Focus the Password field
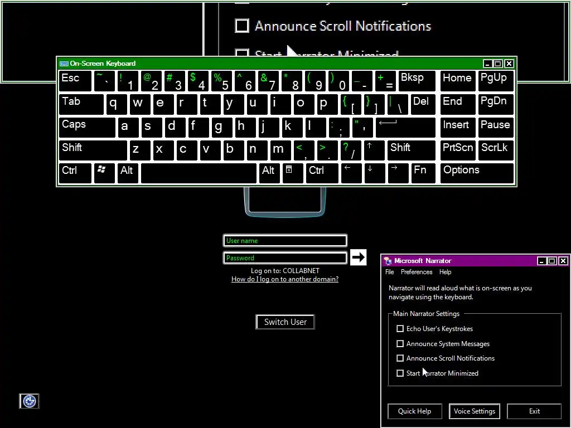This screenshot has height=428, width=571. point(285,257)
